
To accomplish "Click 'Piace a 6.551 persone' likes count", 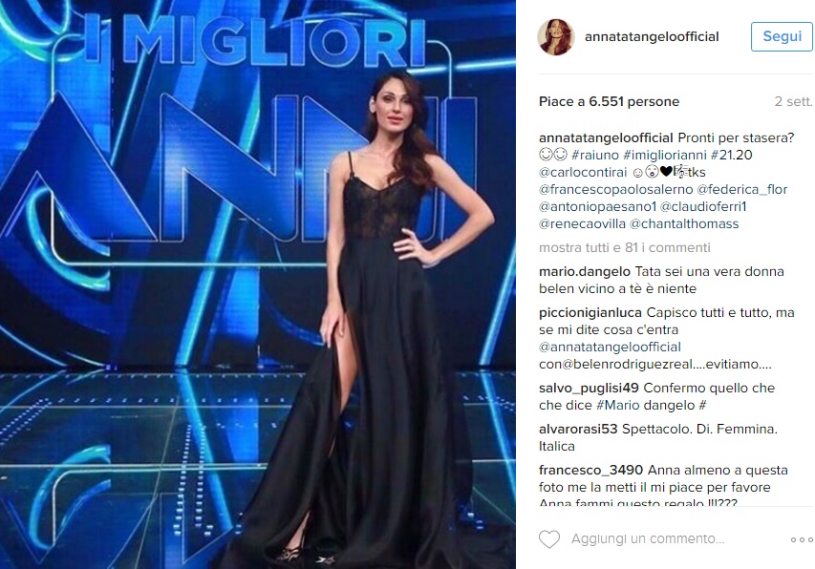I will 609,101.
